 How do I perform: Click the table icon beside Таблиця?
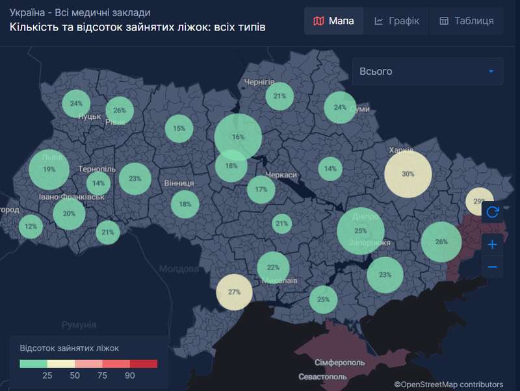coord(445,20)
